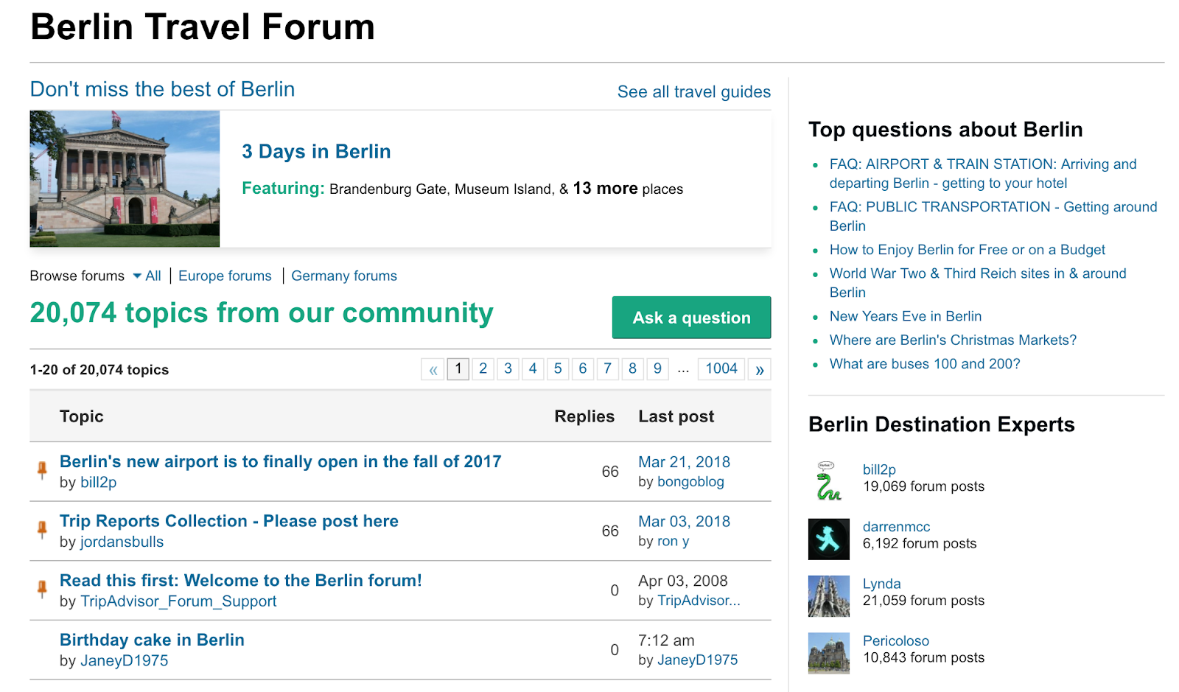Open bill2p's green snake avatar

point(829,481)
